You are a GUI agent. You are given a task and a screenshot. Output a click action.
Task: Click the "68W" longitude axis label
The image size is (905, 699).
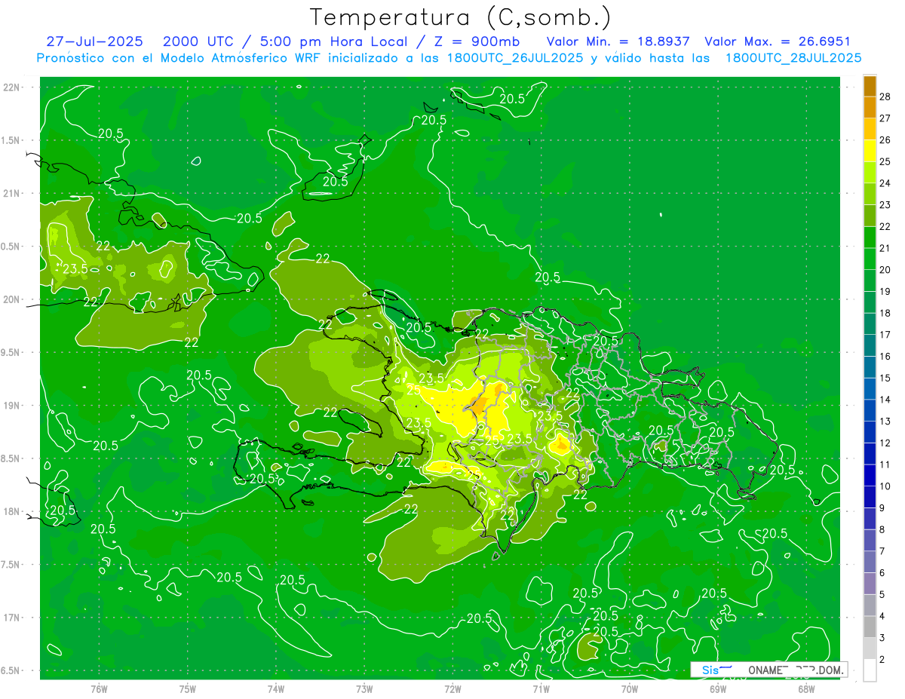(806, 688)
